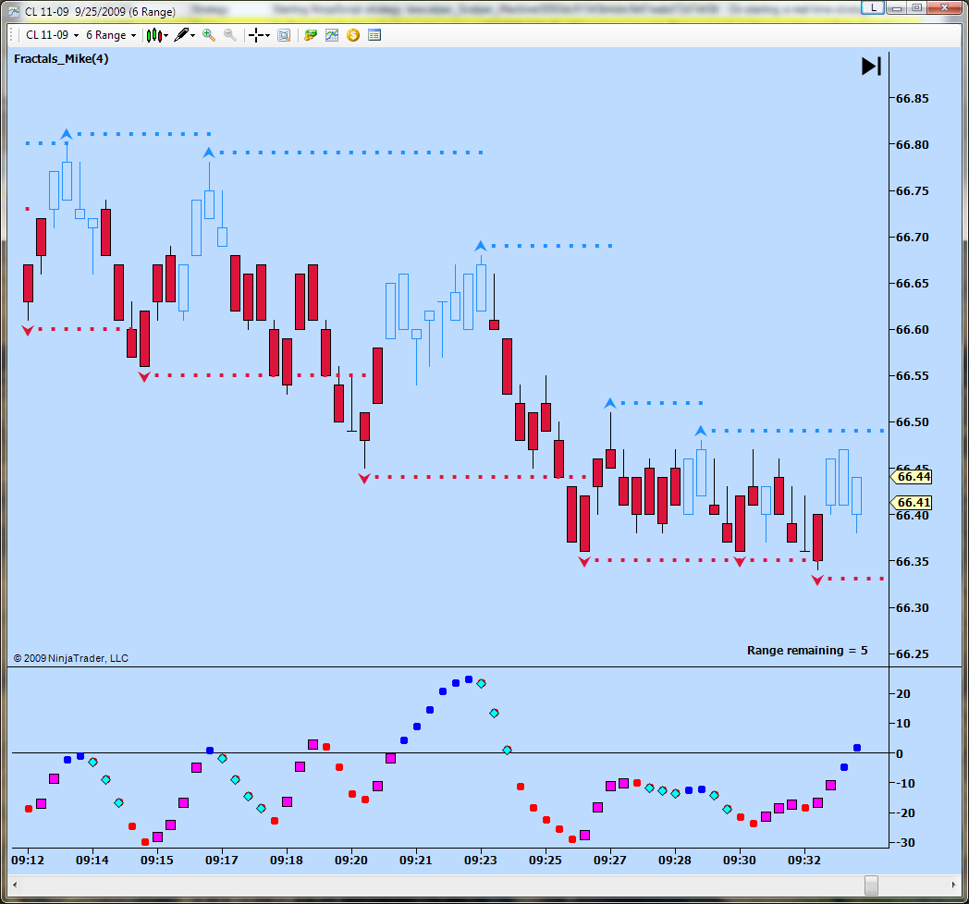This screenshot has width=969, height=904.
Task: Click the green zoom in magnifier
Action: point(209,35)
